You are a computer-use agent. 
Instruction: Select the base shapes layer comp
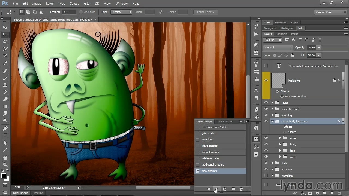click(x=221, y=146)
